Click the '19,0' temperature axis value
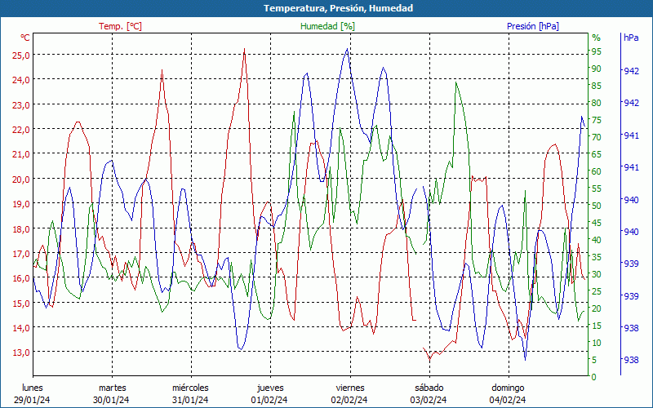The image size is (653, 408). (x=21, y=203)
